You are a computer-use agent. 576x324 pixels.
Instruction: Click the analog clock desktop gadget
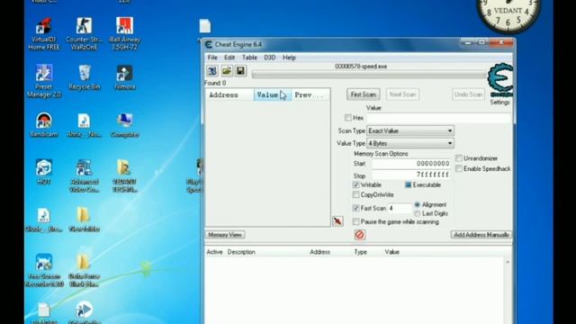point(508,13)
